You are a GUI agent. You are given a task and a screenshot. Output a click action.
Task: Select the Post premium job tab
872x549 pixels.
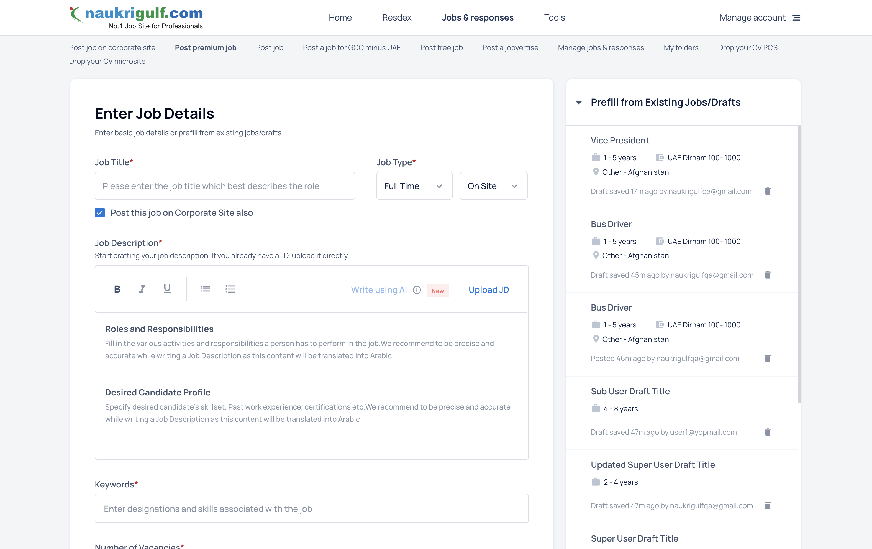coord(206,47)
